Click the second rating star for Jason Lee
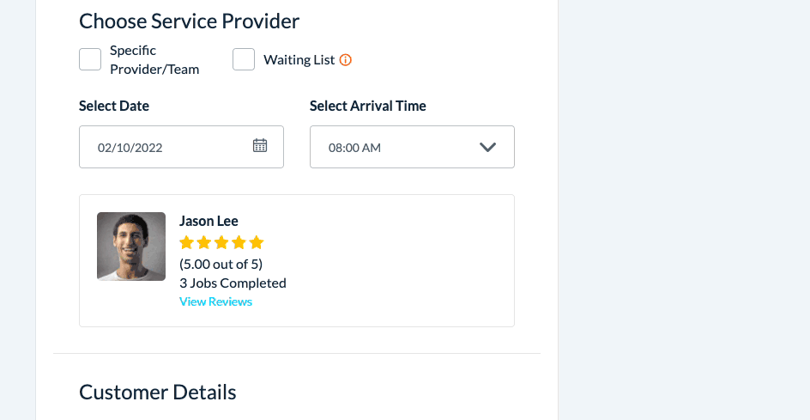Screen dimensions: 810x420 204,242
